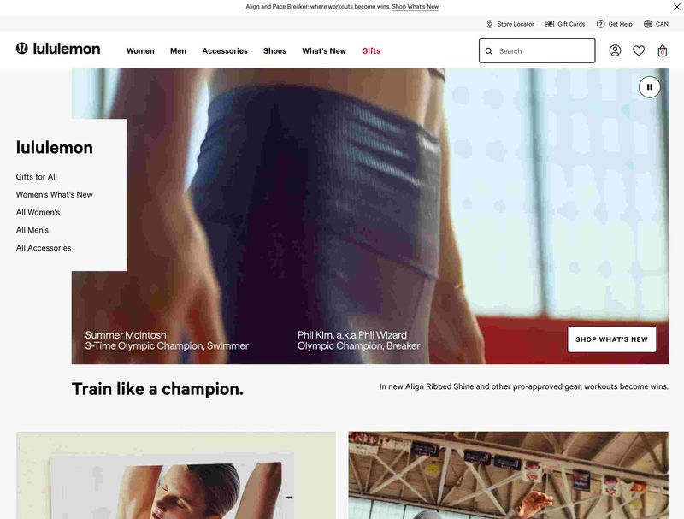
Task: Dismiss the top promo banner
Action: click(676, 7)
